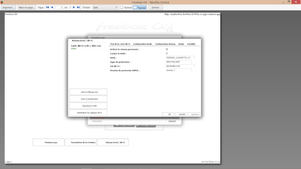The height and width of the screenshot is (169, 301).
Task: Switch to Radar tab
Action: [181, 44]
